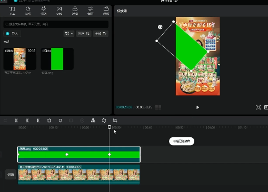The image size is (268, 192).
Task: Click the rotate handle icon beside green shape
Action: (160, 27)
